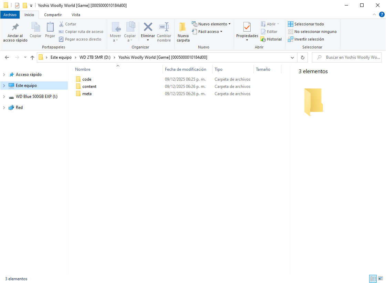Expand Acceso rápido in the sidebar

click(4, 75)
